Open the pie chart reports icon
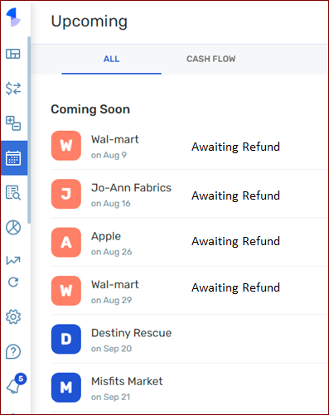 (x=13, y=228)
